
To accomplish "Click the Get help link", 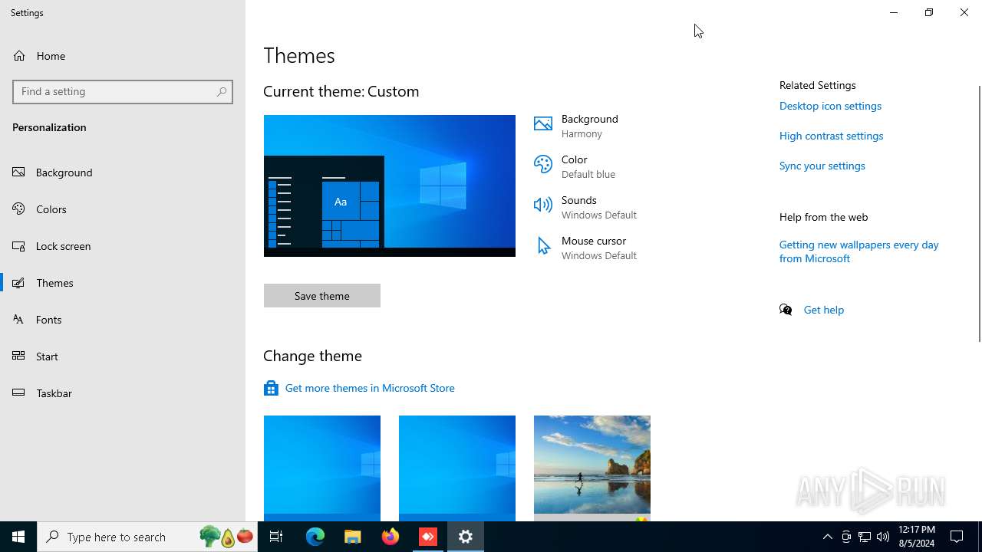I will 824,310.
